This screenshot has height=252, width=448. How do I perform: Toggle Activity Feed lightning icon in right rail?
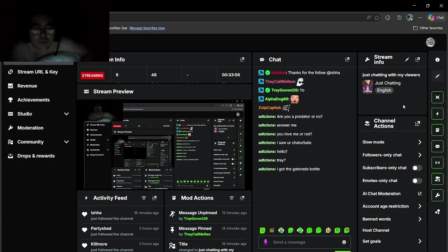[437, 114]
